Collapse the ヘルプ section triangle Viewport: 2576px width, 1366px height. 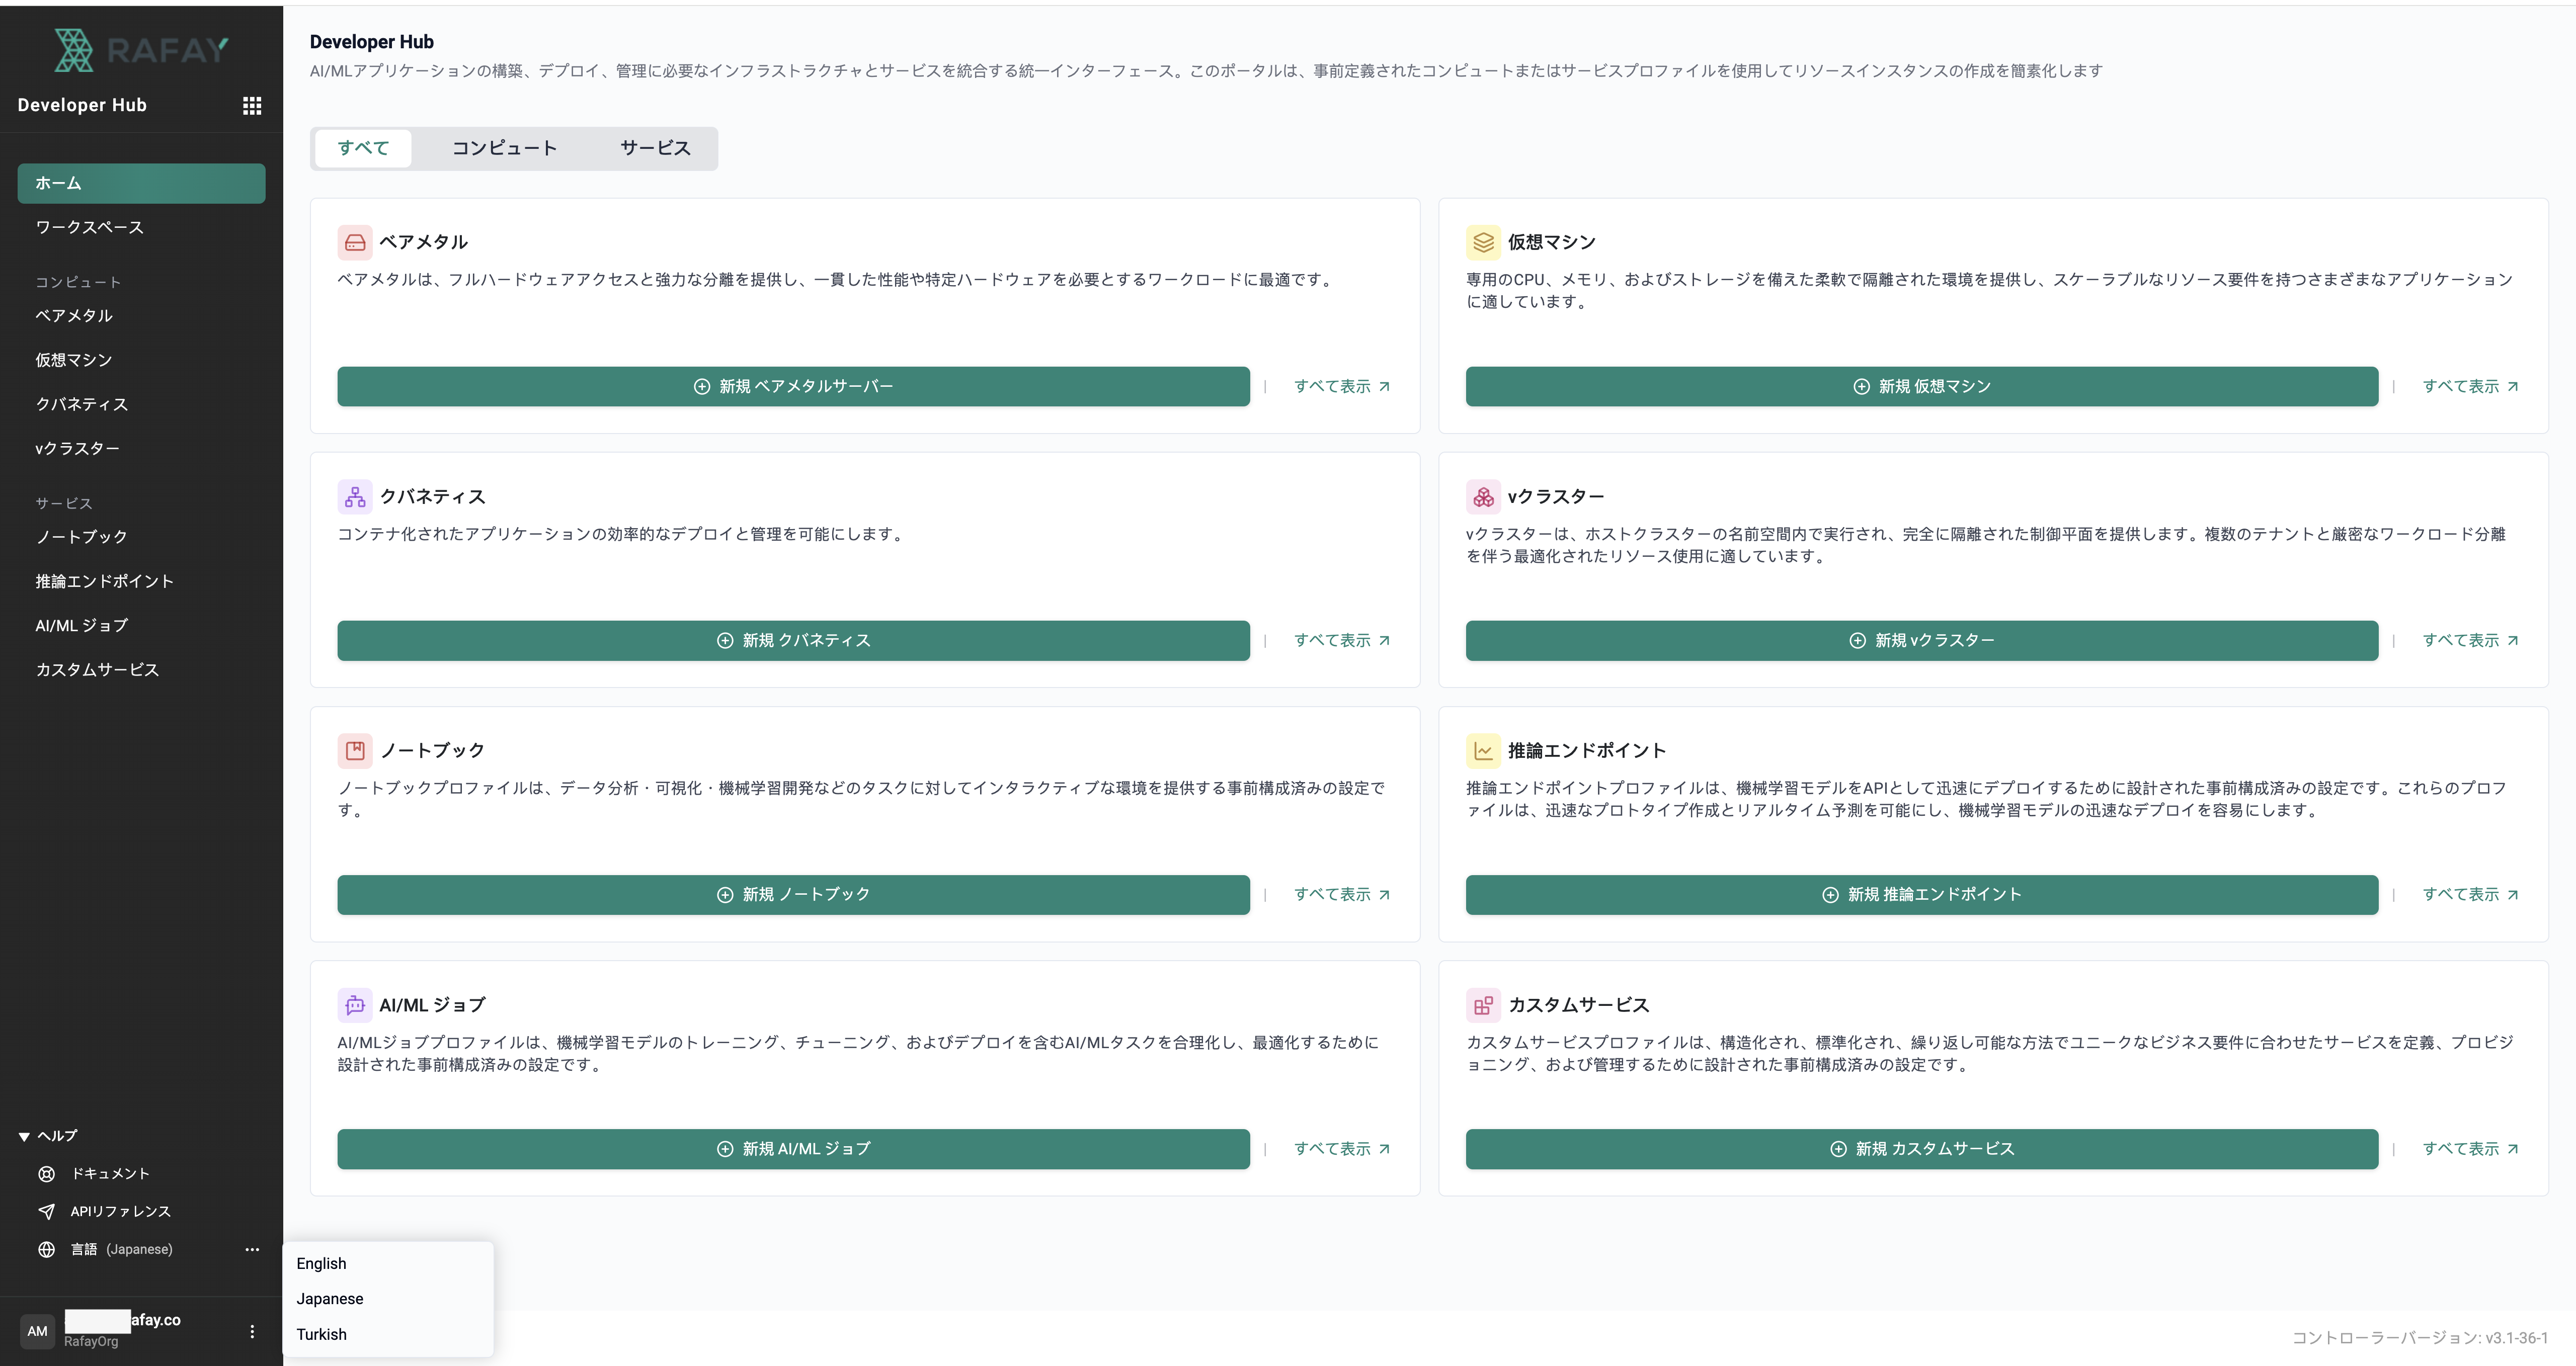24,1136
